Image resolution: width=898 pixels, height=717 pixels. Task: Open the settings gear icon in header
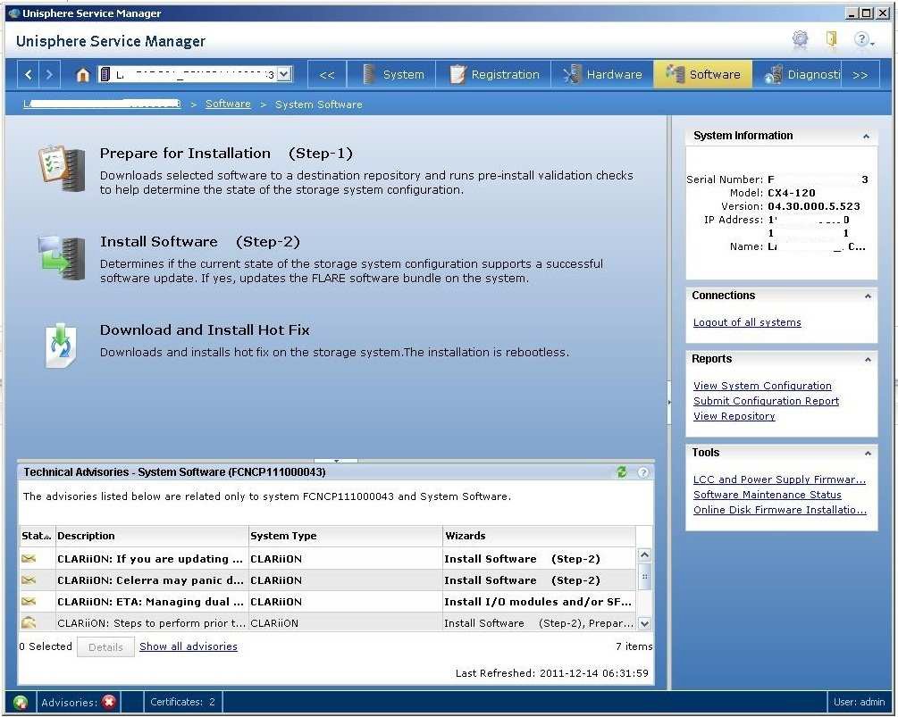[800, 39]
